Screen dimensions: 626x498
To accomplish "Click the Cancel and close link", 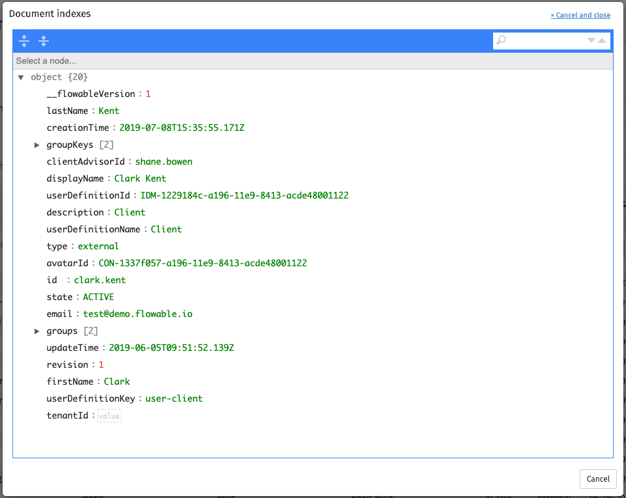I will [580, 15].
